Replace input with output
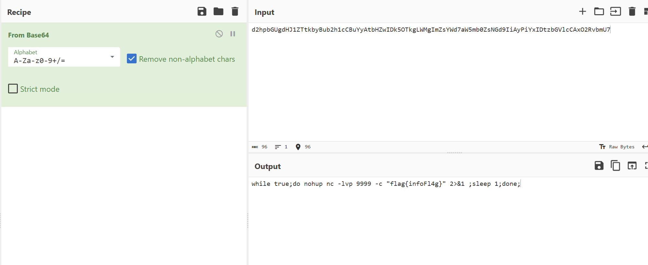This screenshot has width=648, height=265. (x=632, y=166)
